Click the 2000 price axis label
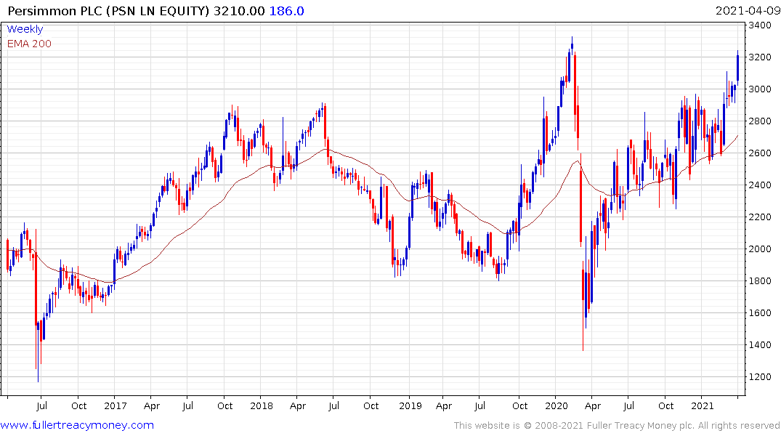 (760, 249)
